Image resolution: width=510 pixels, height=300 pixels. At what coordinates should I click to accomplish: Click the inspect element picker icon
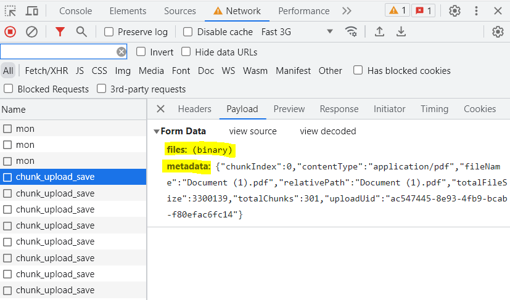tap(10, 11)
